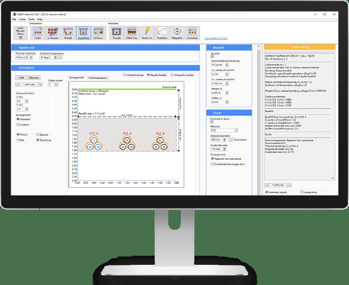Viewport: 349px width, 285px height.
Task: Choose the Buried installation icon
Action: tap(68, 33)
